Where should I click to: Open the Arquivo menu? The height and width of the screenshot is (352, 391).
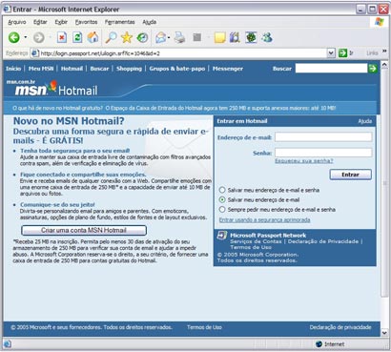coord(17,22)
